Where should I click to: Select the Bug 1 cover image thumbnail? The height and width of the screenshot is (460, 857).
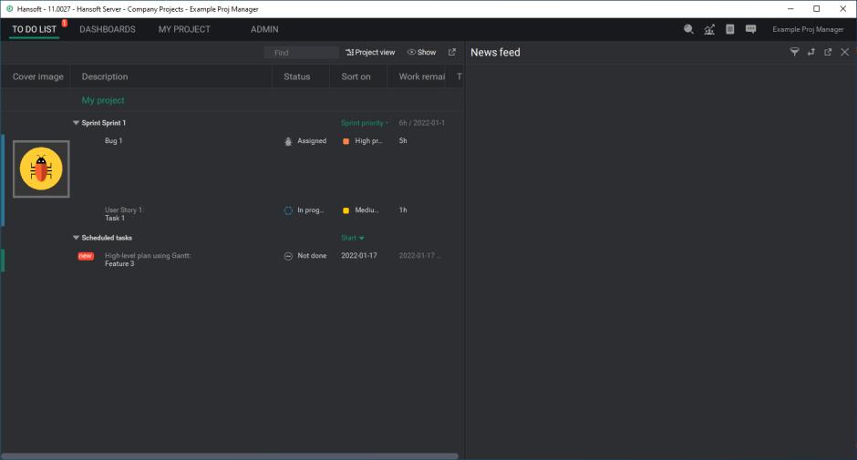[41, 169]
